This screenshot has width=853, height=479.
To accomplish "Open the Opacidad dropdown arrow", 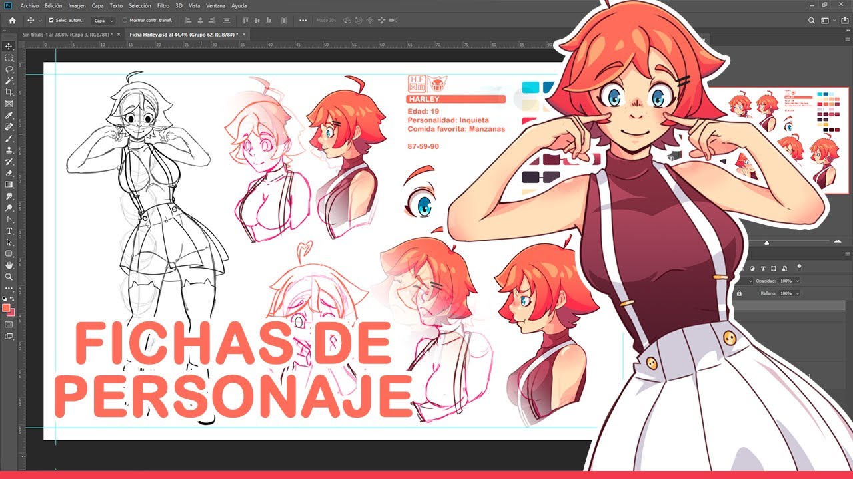I will pyautogui.click(x=797, y=281).
